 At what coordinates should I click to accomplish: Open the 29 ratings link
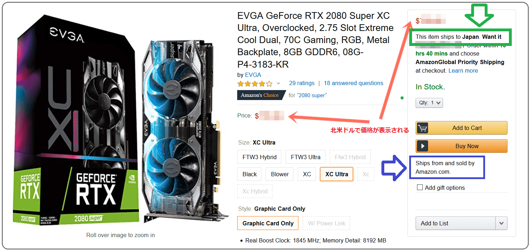[x=302, y=83]
